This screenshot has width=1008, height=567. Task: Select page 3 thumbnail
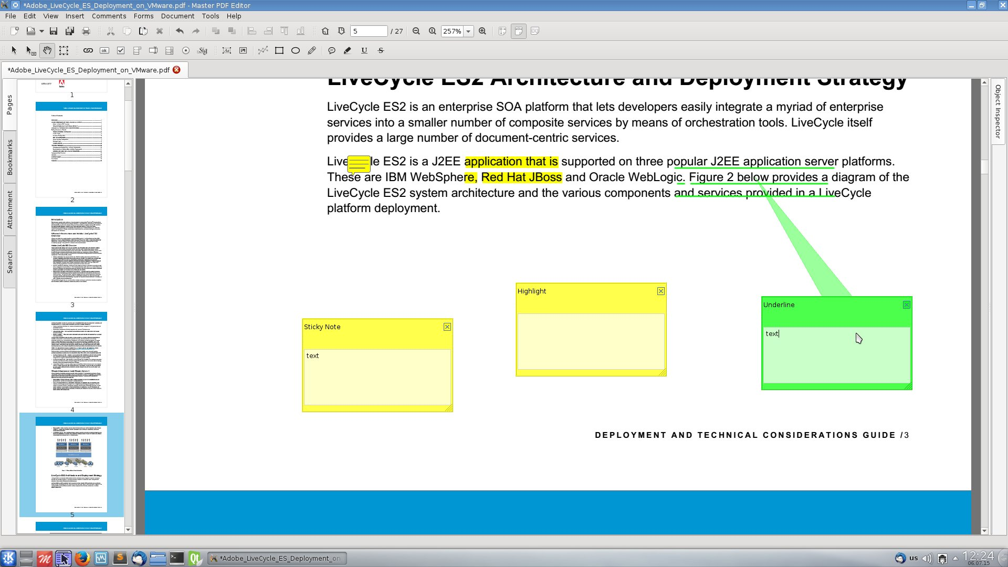(x=71, y=254)
